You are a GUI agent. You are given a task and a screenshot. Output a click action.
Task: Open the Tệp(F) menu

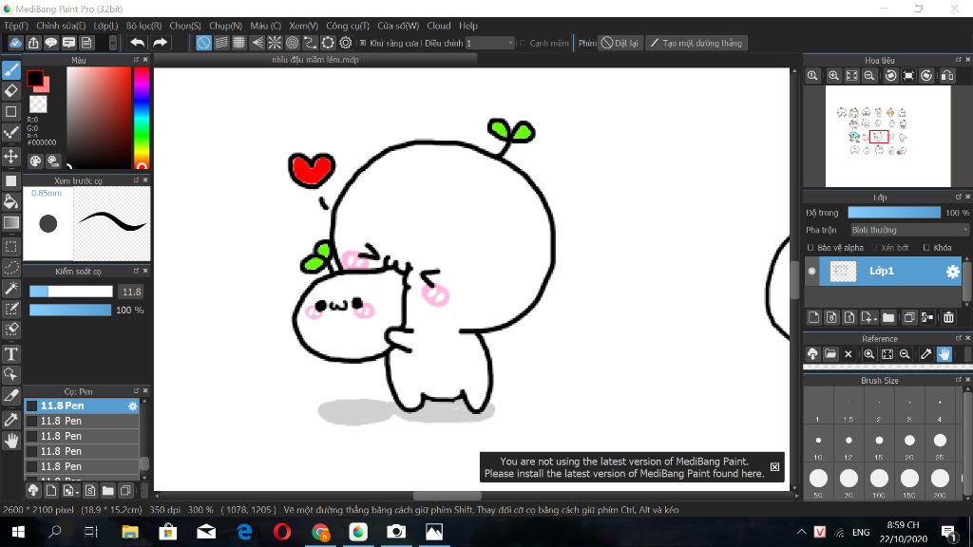pyautogui.click(x=16, y=26)
